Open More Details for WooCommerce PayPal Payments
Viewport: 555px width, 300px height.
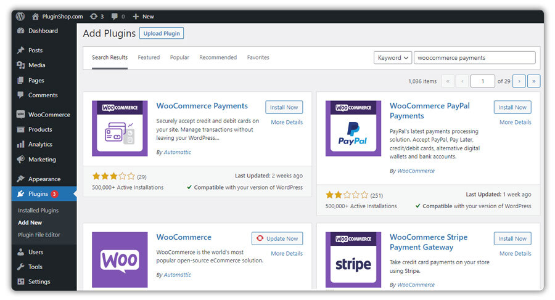click(516, 122)
